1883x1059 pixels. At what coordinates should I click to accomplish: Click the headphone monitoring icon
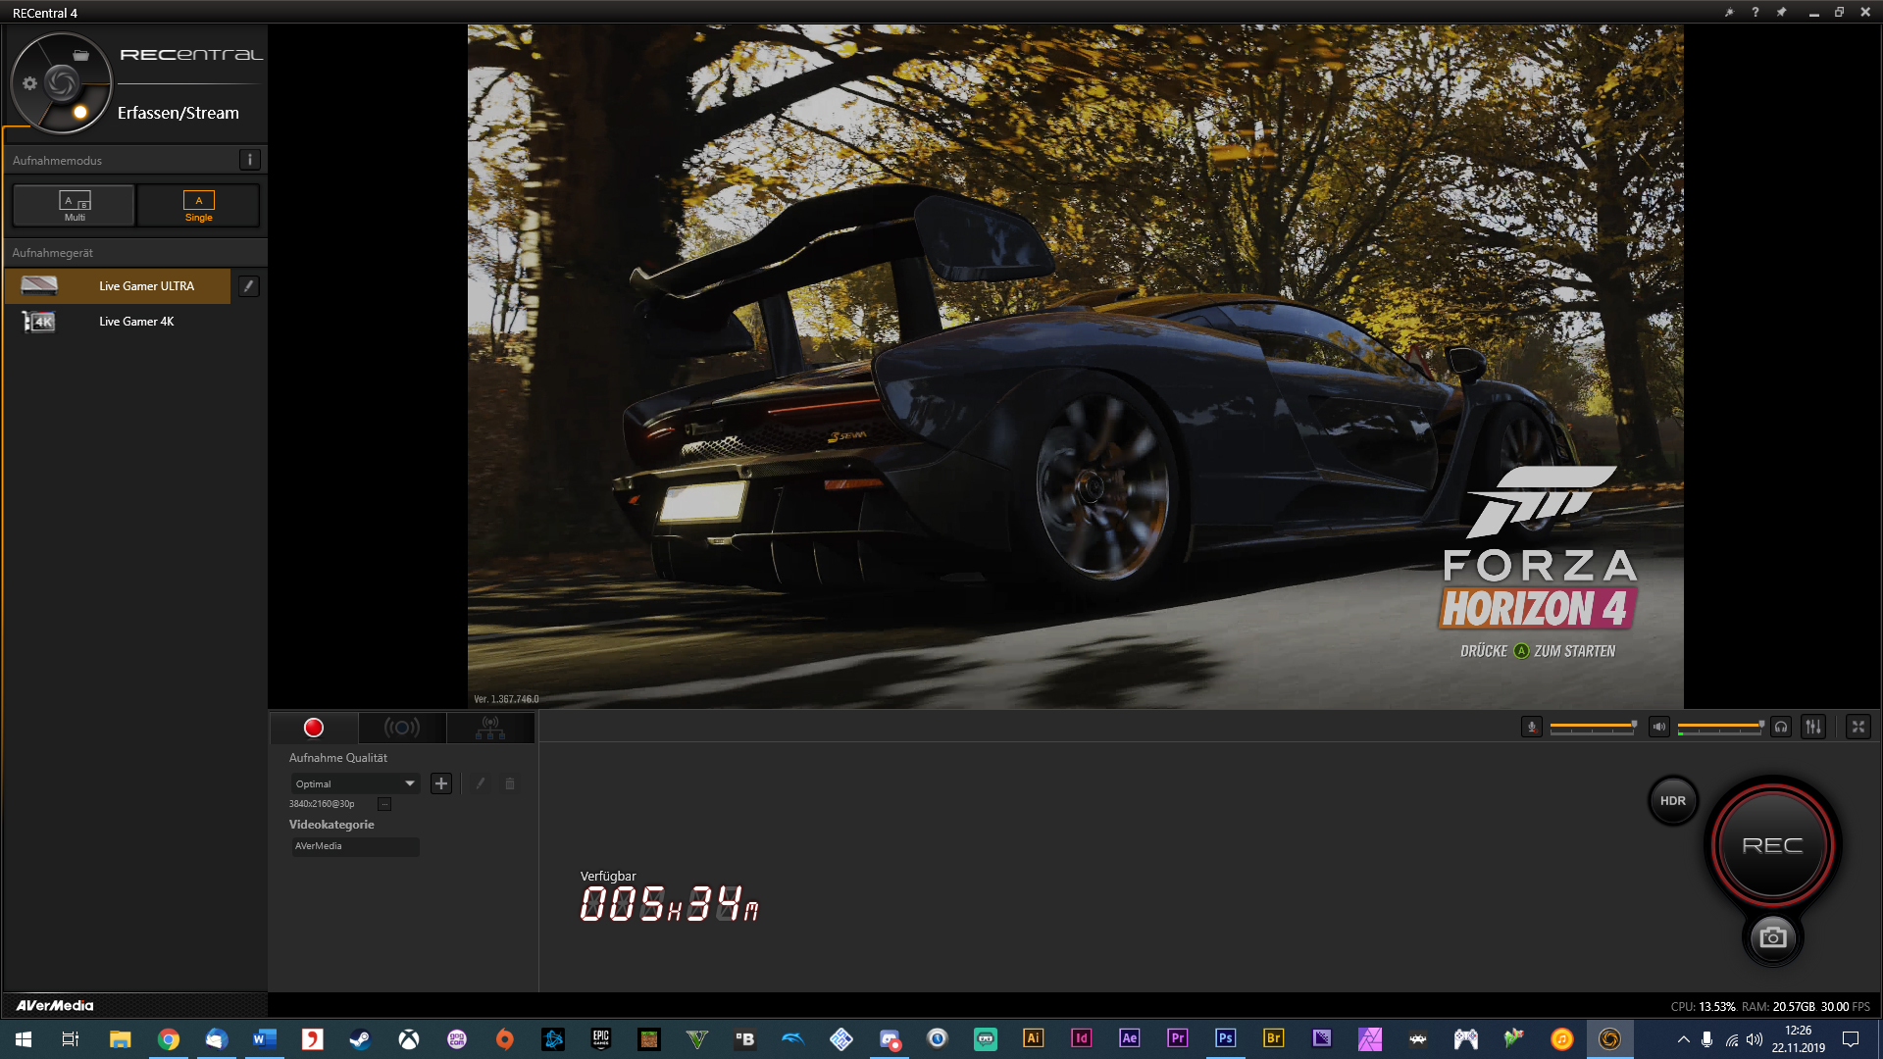coord(1781,727)
